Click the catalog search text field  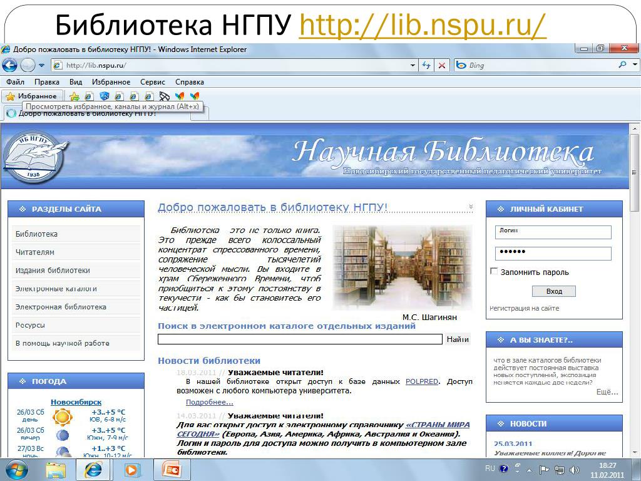click(x=300, y=339)
